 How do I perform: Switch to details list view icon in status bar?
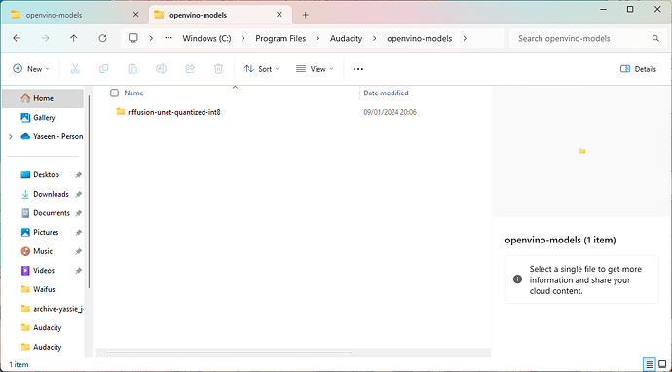650,365
